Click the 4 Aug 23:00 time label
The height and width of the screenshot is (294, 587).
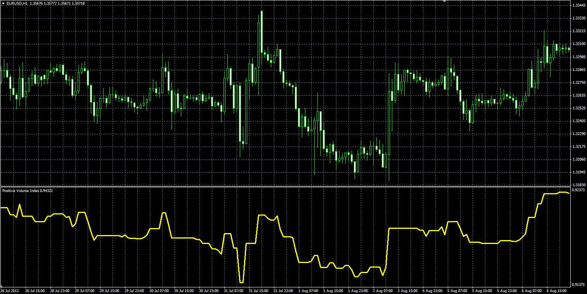432,291
